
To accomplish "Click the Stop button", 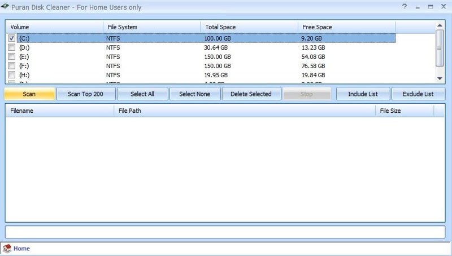I will click(307, 94).
